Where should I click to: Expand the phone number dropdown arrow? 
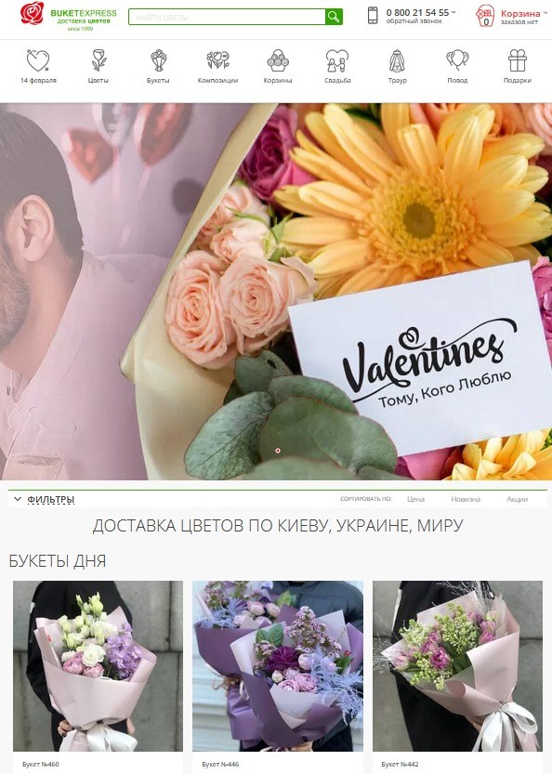coord(453,12)
